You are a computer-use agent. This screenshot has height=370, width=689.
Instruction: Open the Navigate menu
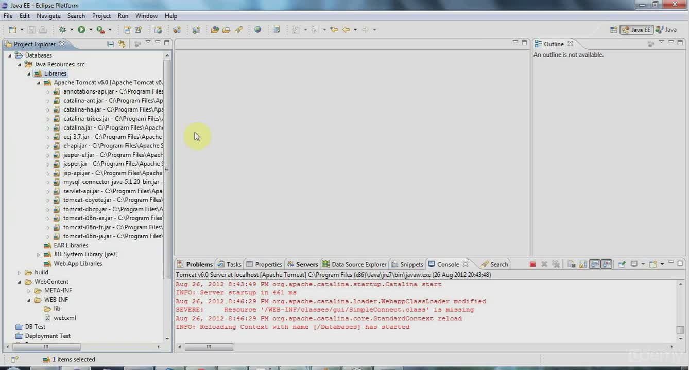(48, 16)
